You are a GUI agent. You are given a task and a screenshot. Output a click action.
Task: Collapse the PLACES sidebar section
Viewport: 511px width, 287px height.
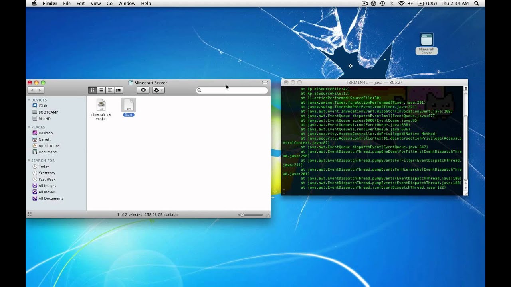coord(29,127)
